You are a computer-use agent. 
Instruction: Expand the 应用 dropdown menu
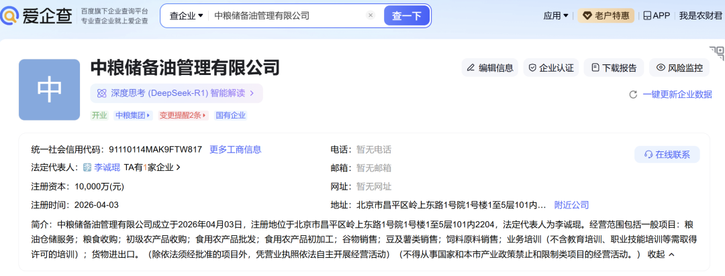click(556, 15)
